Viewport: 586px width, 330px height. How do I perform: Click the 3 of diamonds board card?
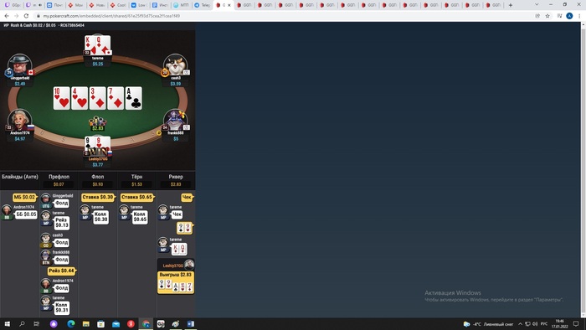[x=98, y=98]
